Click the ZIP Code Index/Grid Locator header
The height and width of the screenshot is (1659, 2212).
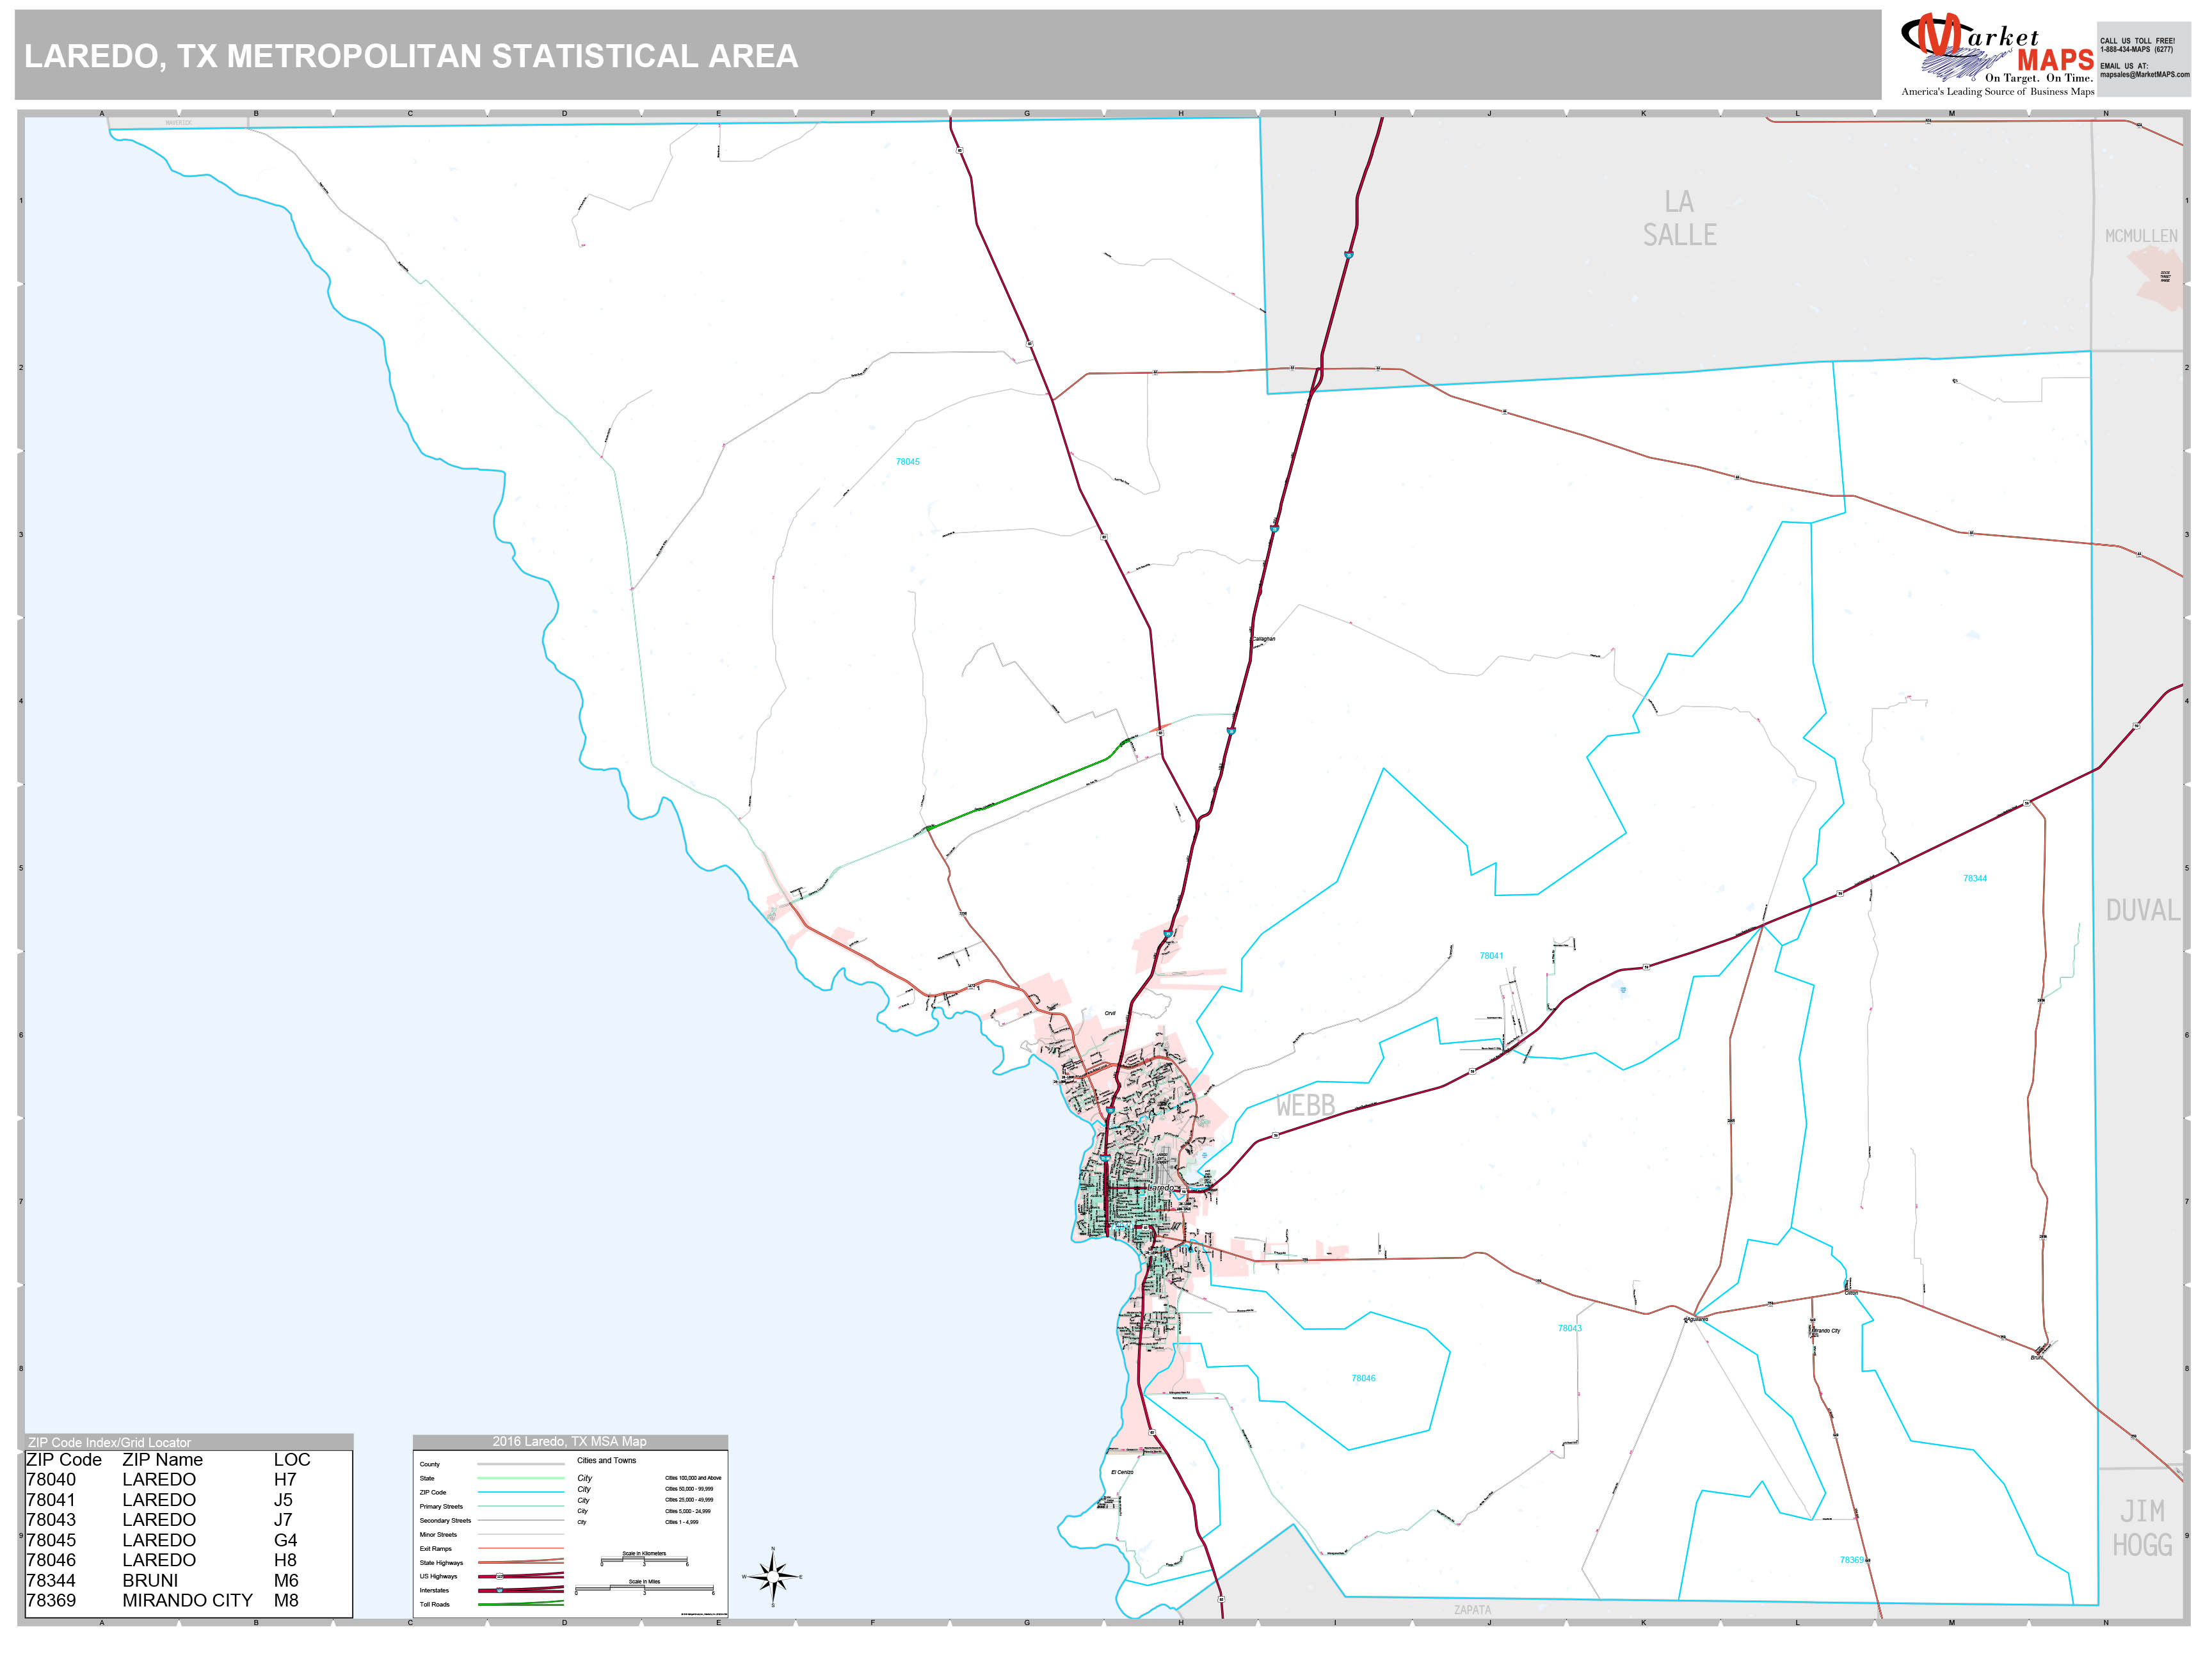tap(110, 1442)
